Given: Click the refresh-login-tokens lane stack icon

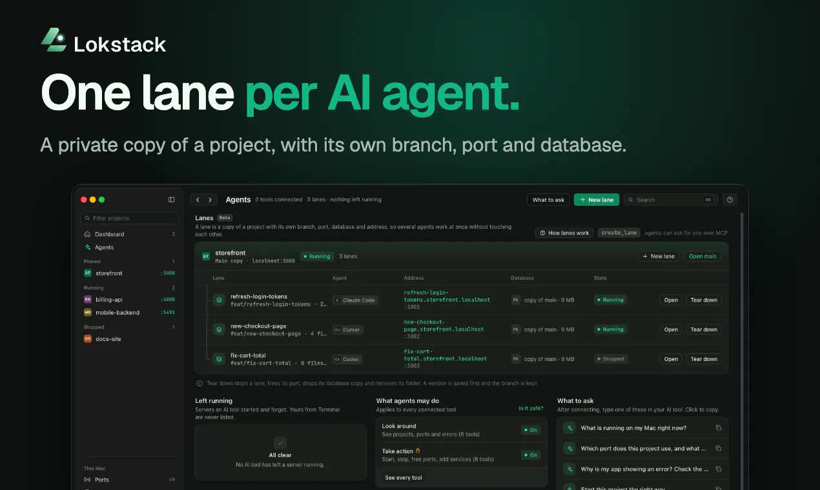Looking at the screenshot, I should pos(219,300).
